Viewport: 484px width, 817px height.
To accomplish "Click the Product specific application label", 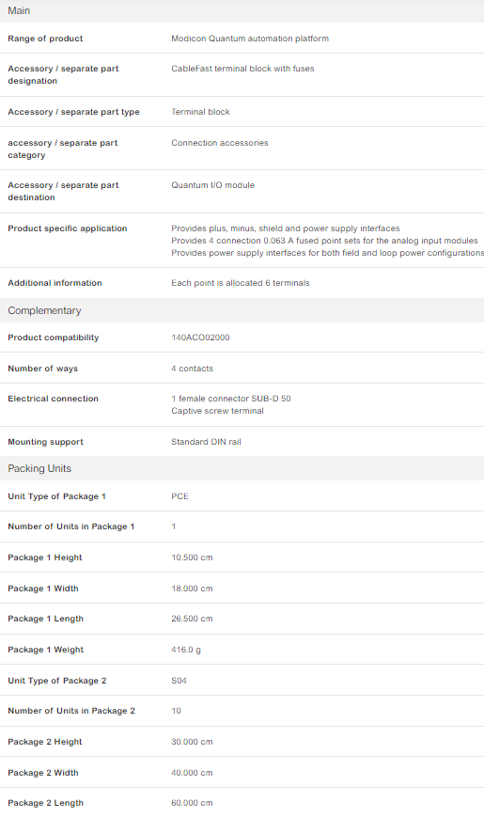I will point(68,228).
